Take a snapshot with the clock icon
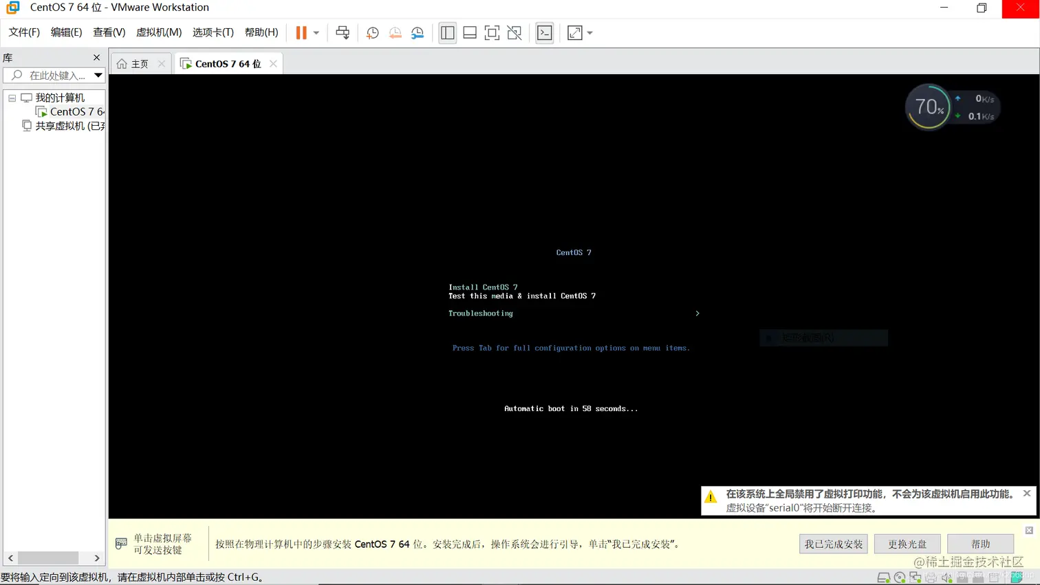Screen dimensions: 1040x585 click(372, 32)
